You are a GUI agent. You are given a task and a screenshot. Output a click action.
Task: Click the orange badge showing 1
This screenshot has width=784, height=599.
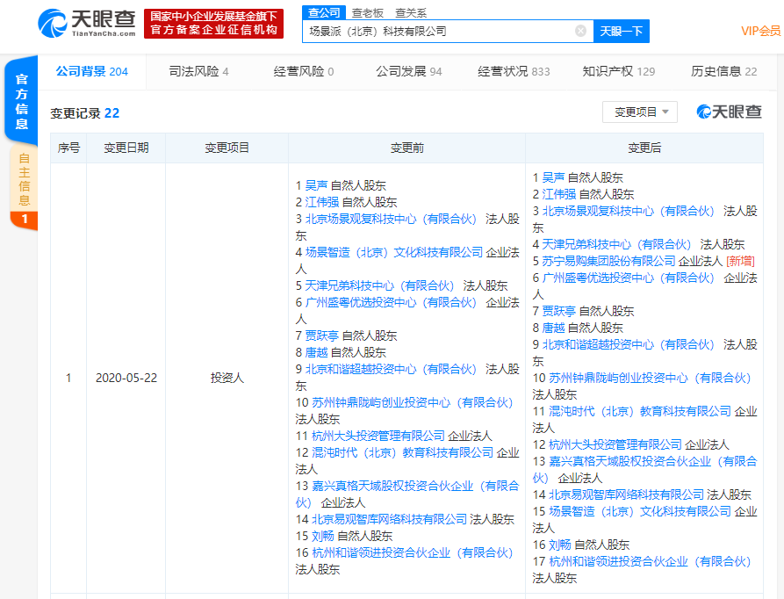(24, 219)
